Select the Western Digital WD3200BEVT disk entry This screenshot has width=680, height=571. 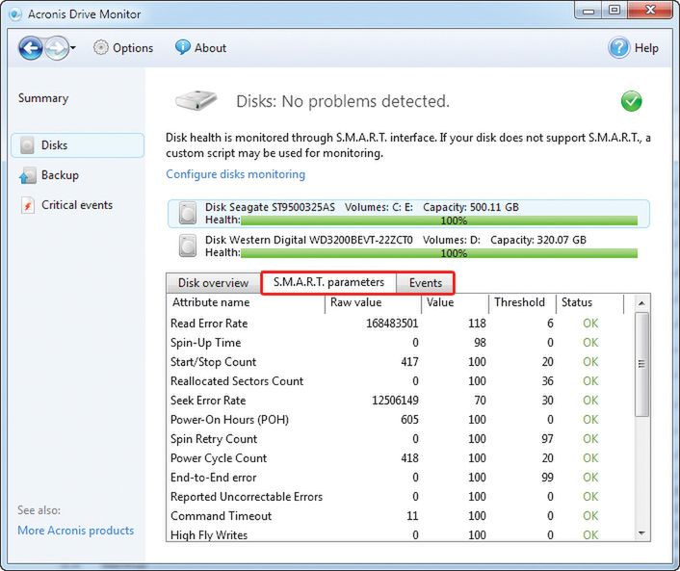(408, 247)
